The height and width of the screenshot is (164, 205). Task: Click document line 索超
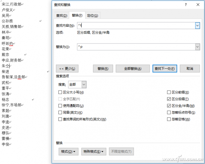5,111
